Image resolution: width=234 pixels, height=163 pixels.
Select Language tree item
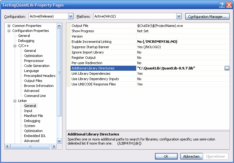click(x=31, y=71)
